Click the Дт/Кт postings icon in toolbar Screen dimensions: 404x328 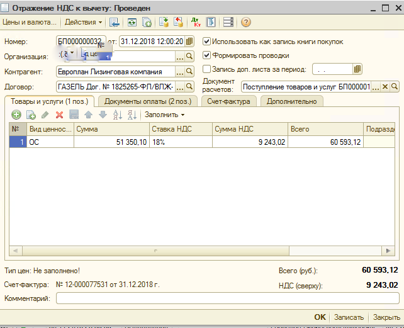[x=194, y=22]
